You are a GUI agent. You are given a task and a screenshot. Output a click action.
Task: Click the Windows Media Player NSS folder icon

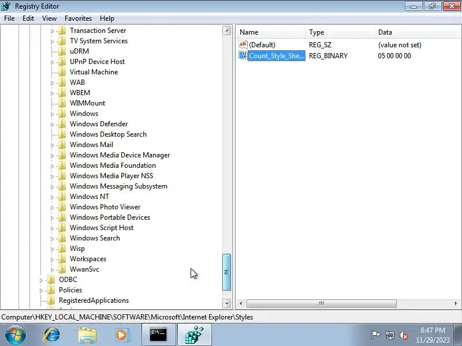pyautogui.click(x=62, y=176)
